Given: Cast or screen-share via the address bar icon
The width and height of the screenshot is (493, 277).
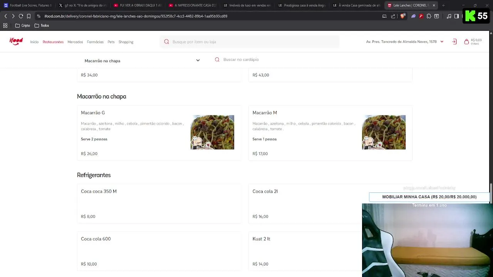Looking at the screenshot, I should 384,16.
